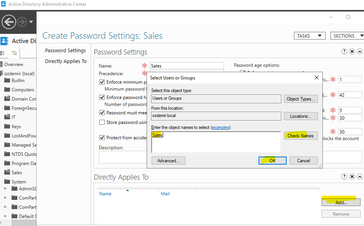Switch to tree view tab icon
Image resolution: width=364 pixels, height=226 pixels.
(x=14, y=53)
